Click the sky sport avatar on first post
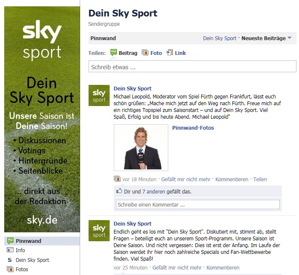The image size is (299, 275). [x=99, y=95]
